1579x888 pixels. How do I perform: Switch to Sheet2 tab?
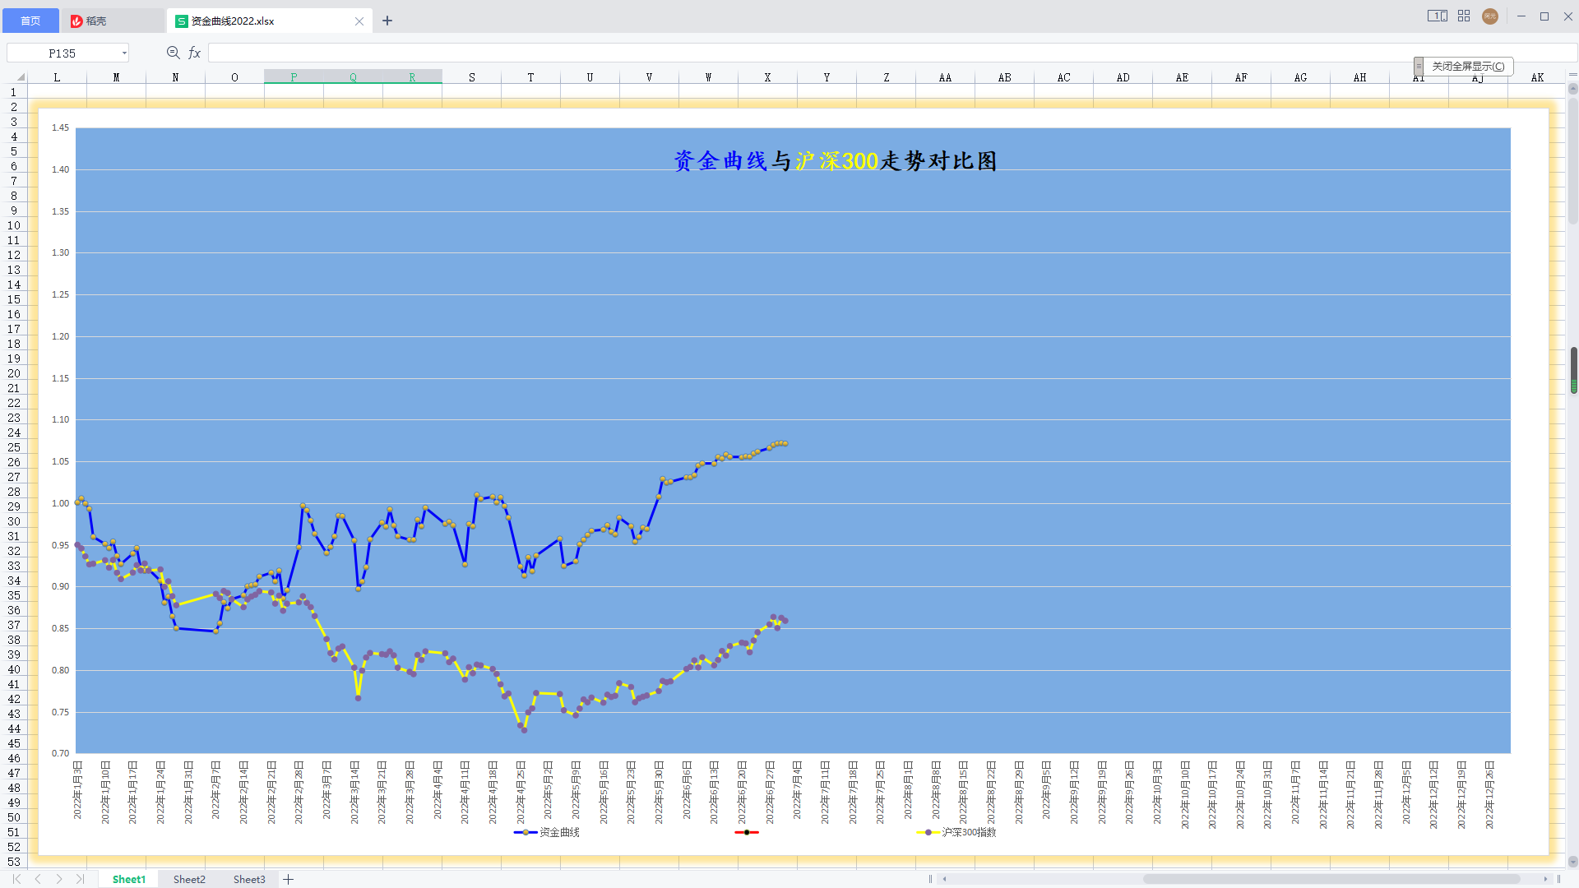189,879
